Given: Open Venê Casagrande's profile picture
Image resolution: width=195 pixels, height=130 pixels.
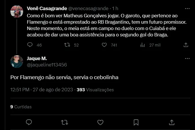Looking at the screenshot, I should pyautogui.click(x=17, y=11).
